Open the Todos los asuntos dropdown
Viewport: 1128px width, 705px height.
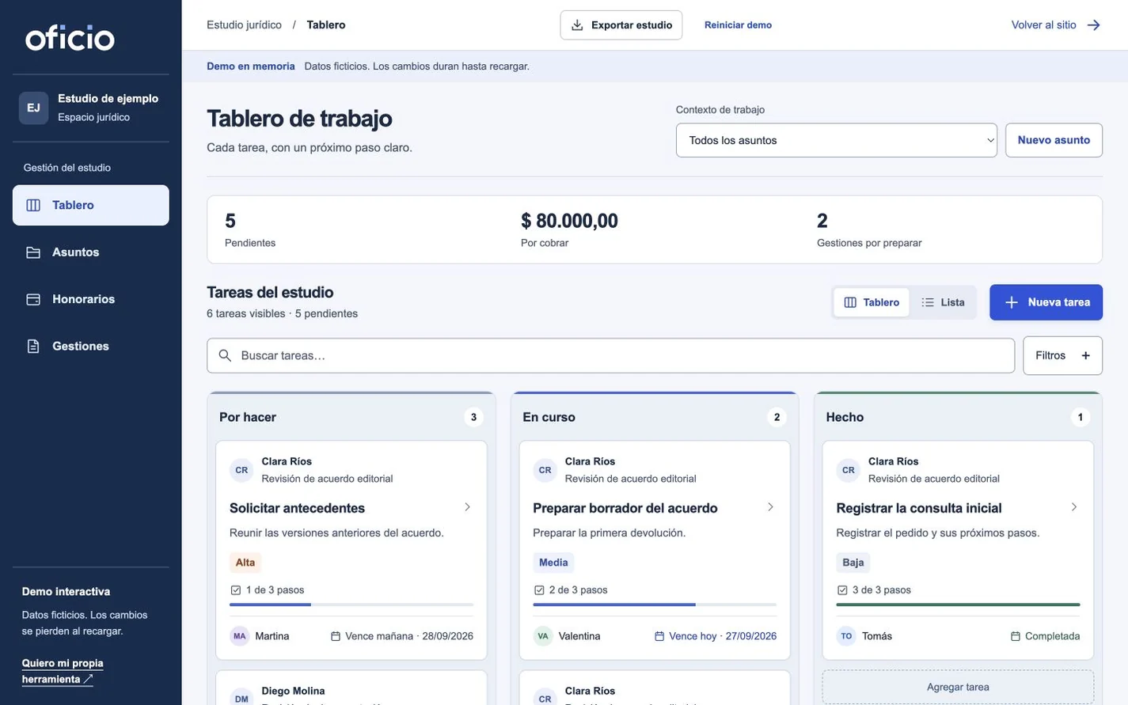click(836, 141)
